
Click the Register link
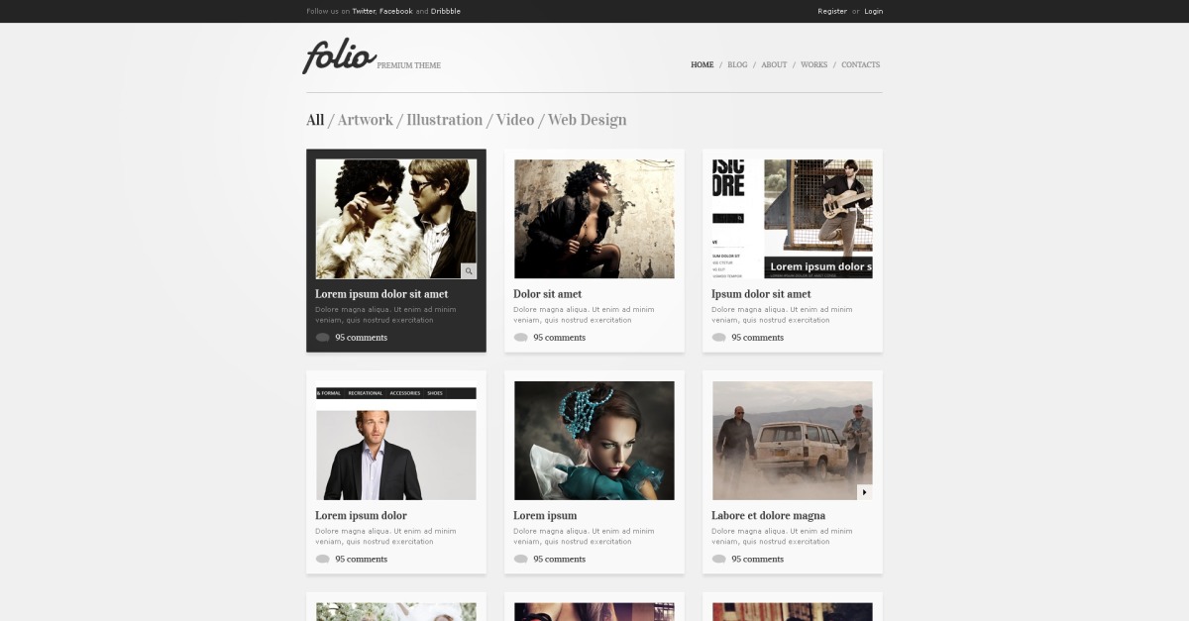coord(832,11)
